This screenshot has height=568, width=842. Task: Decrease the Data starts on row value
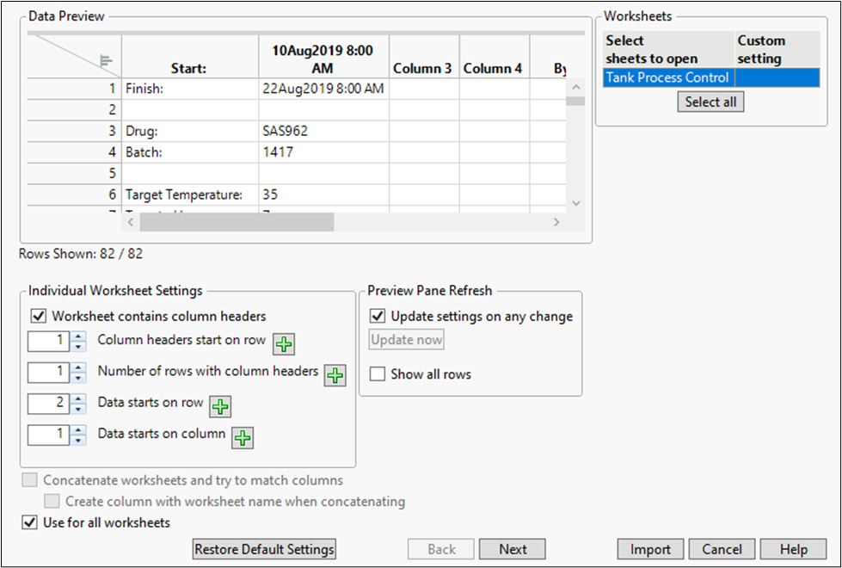point(78,409)
